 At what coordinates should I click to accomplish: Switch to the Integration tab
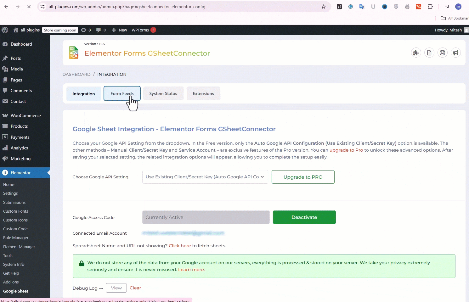pos(84,94)
